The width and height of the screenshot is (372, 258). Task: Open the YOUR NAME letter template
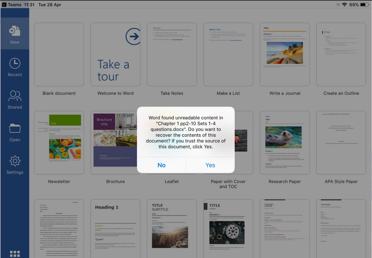(341, 228)
